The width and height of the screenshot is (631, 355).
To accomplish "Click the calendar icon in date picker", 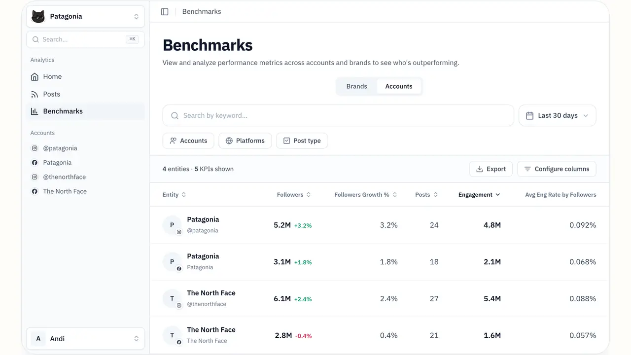I will point(530,115).
